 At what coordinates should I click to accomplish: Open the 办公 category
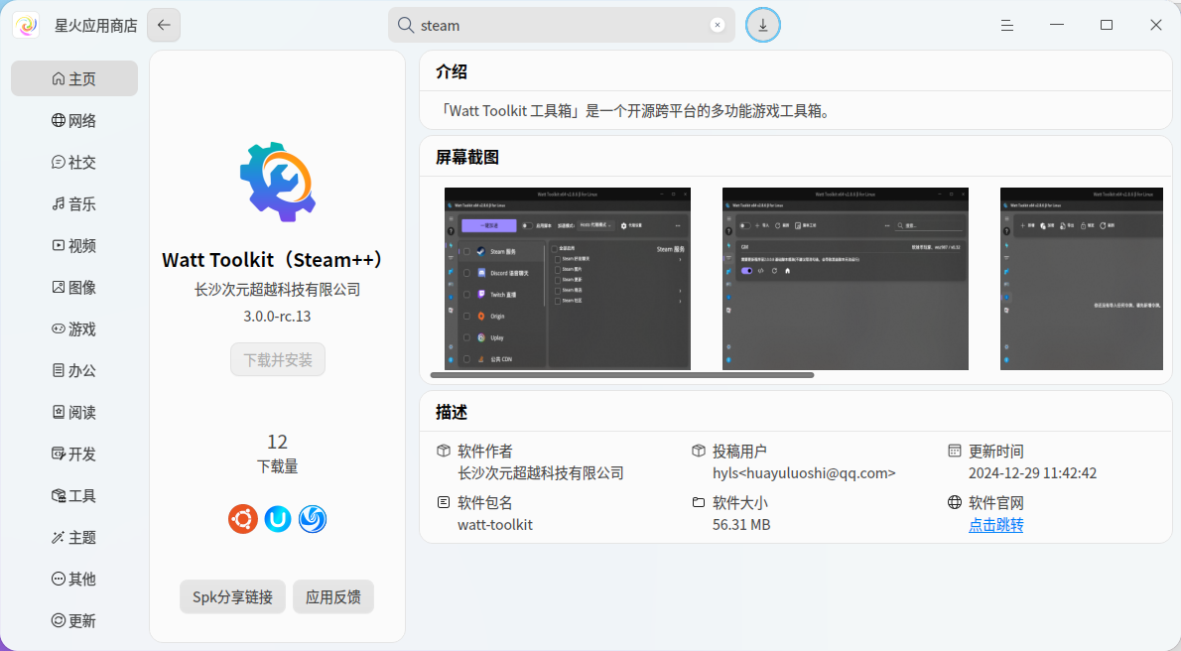tap(73, 370)
